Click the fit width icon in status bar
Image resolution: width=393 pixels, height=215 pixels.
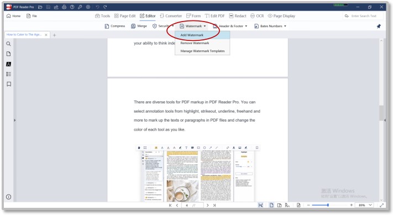coord(261,205)
